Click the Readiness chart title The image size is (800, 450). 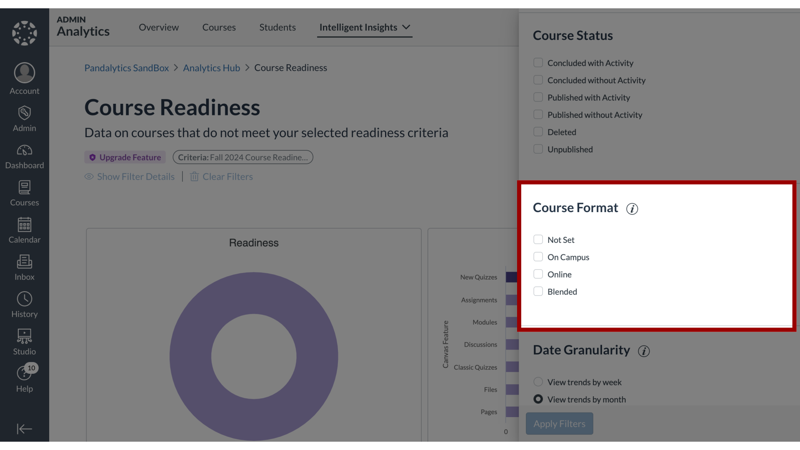254,242
